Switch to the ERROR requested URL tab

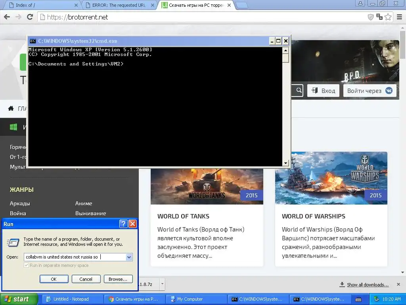pyautogui.click(x=119, y=5)
